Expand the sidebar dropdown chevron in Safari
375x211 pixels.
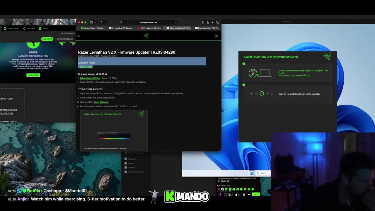95,22
